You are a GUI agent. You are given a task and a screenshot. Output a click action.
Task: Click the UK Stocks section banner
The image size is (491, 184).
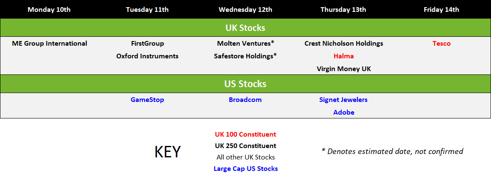click(x=245, y=28)
